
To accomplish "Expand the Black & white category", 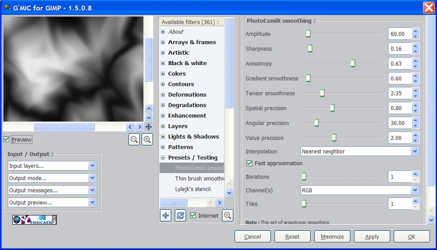I will (163, 63).
